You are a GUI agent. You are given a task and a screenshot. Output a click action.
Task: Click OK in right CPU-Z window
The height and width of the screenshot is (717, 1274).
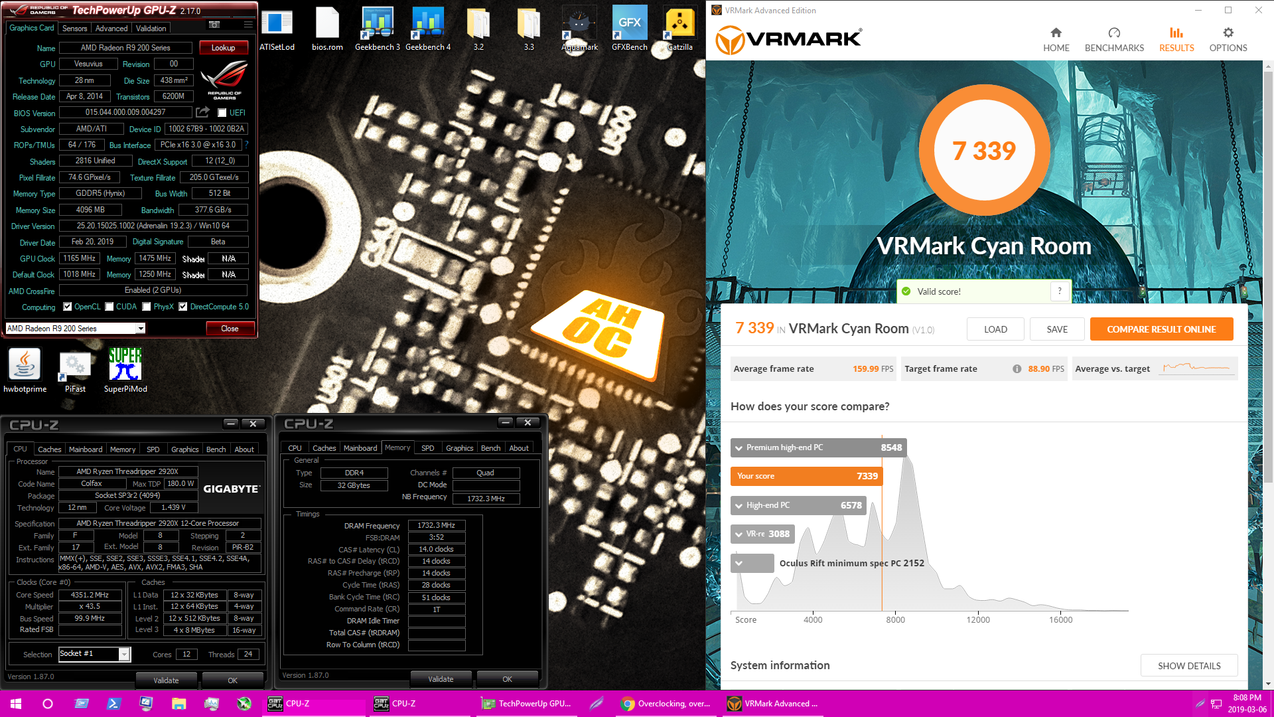(507, 679)
